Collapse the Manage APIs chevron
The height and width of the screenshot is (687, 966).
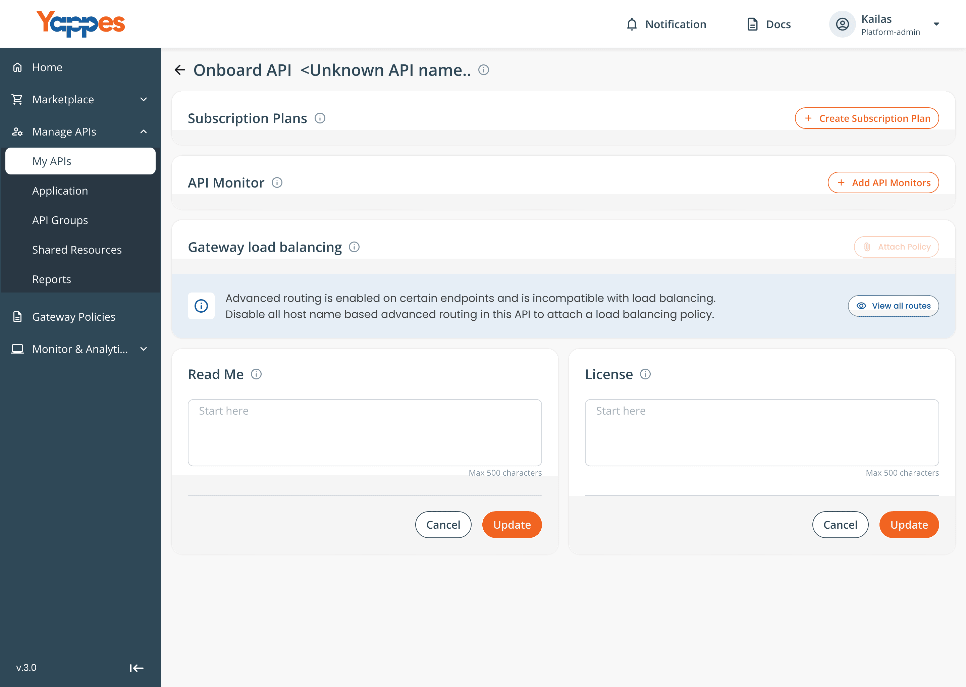(x=144, y=131)
